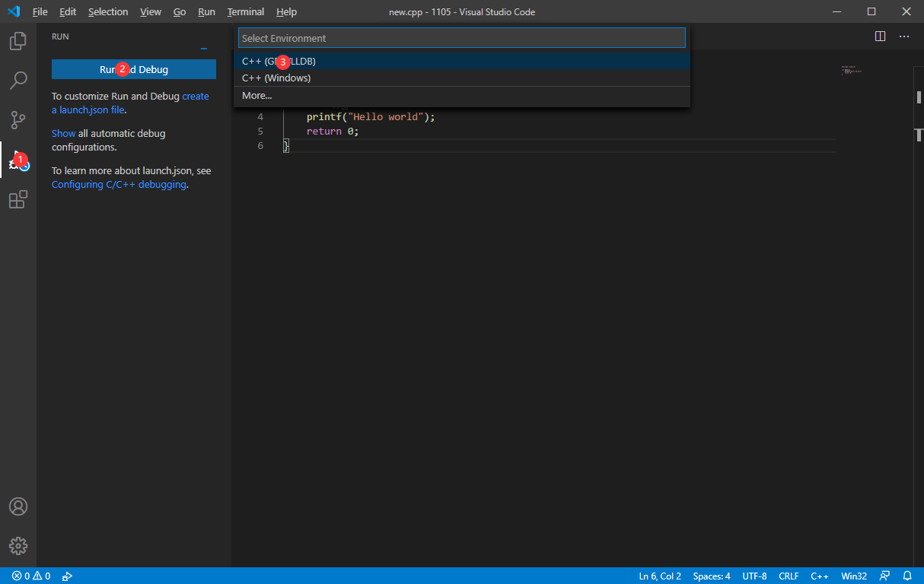Open the editor More Actions ellipsis
The height and width of the screenshot is (584, 924).
coord(904,36)
